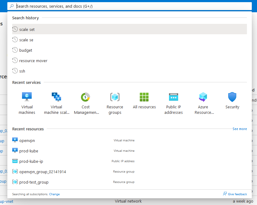257x205 pixels.
Task: Click 'a week ago' text in background list
Action: click(243, 201)
